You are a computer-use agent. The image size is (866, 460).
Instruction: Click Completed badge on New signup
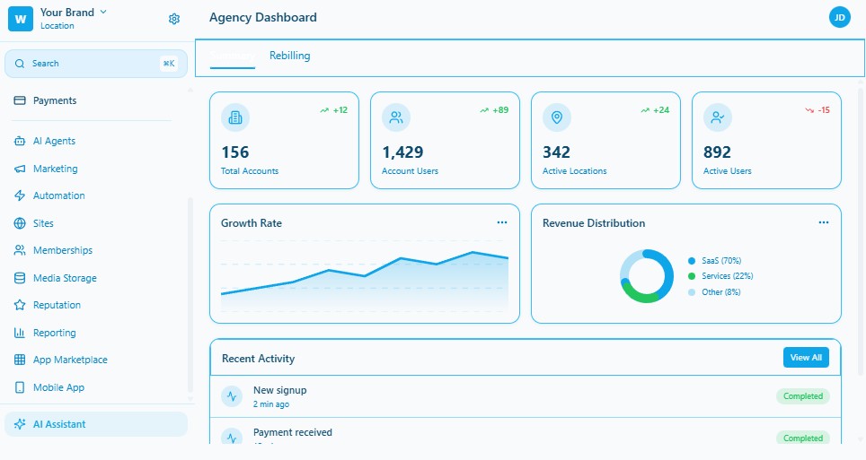pyautogui.click(x=803, y=396)
